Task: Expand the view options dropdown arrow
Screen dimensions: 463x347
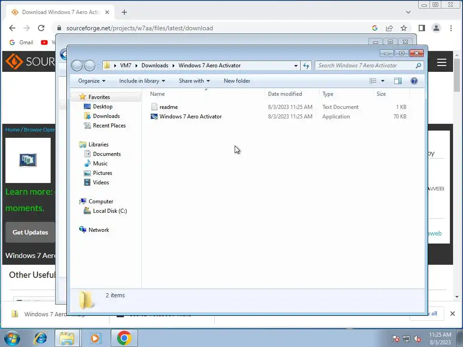Action: (383, 81)
